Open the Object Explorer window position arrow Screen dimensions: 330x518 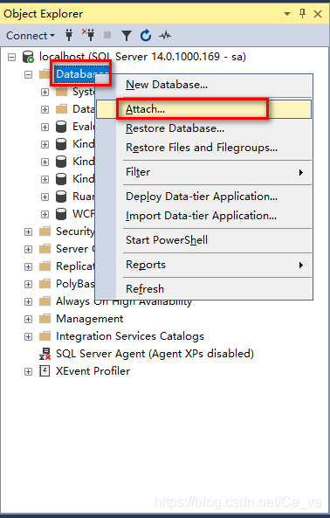[x=287, y=14]
